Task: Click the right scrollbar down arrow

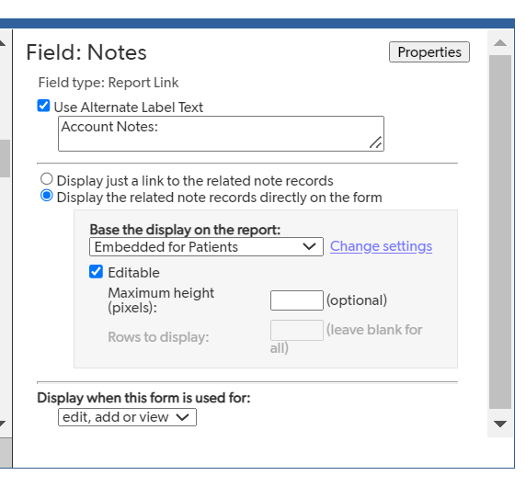Action: (500, 424)
